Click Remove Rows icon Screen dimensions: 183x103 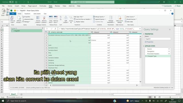[56, 18]
